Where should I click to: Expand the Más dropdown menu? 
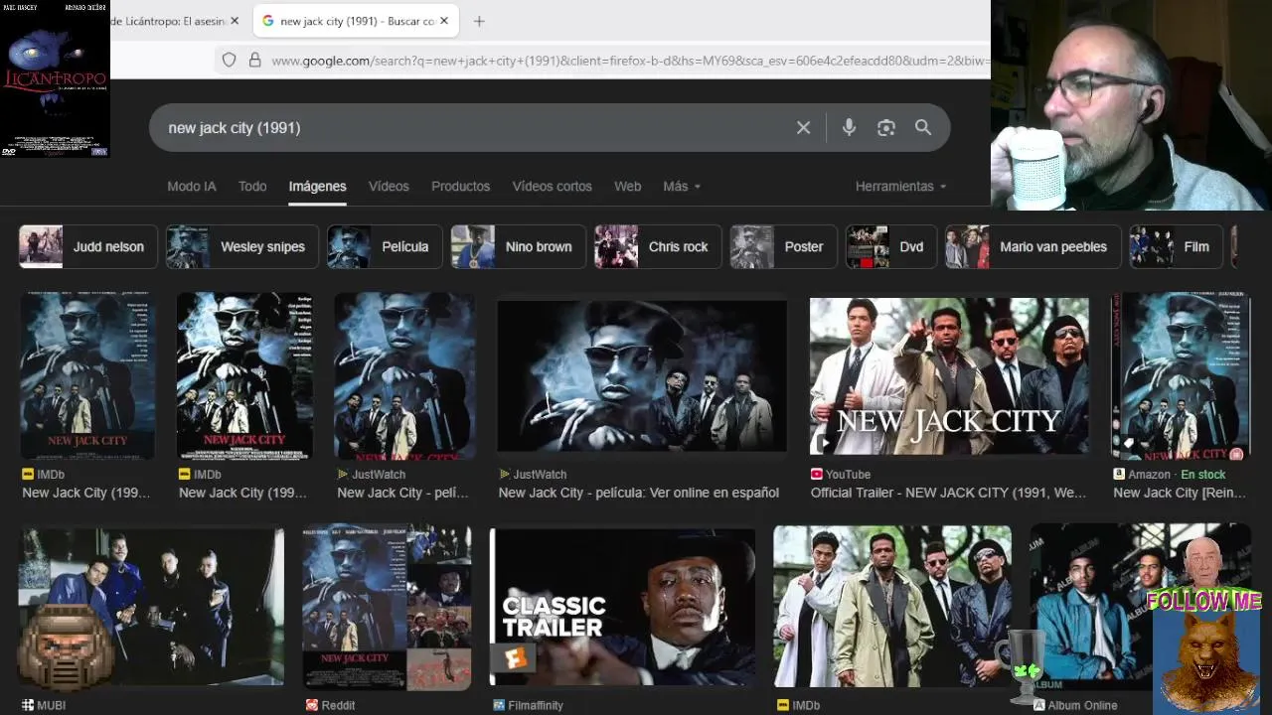coord(682,186)
